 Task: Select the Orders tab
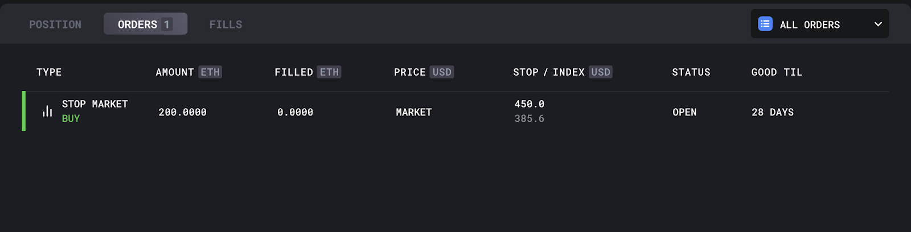tap(145, 24)
